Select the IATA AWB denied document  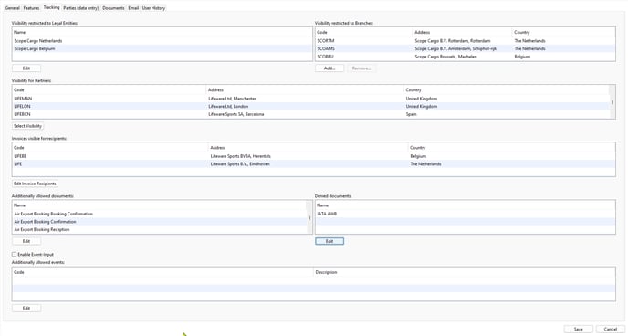pyautogui.click(x=465, y=214)
